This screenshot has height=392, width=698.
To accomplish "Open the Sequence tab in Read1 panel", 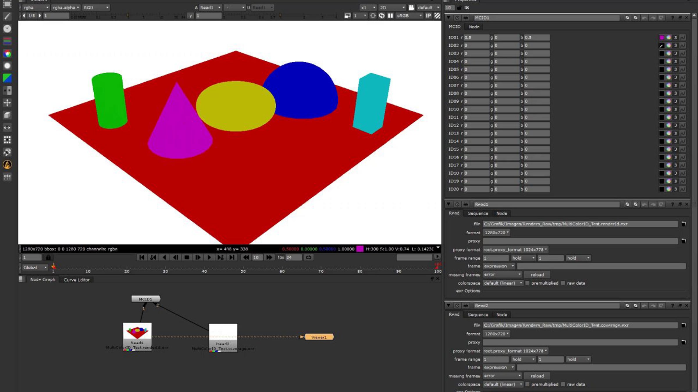I will coord(478,213).
